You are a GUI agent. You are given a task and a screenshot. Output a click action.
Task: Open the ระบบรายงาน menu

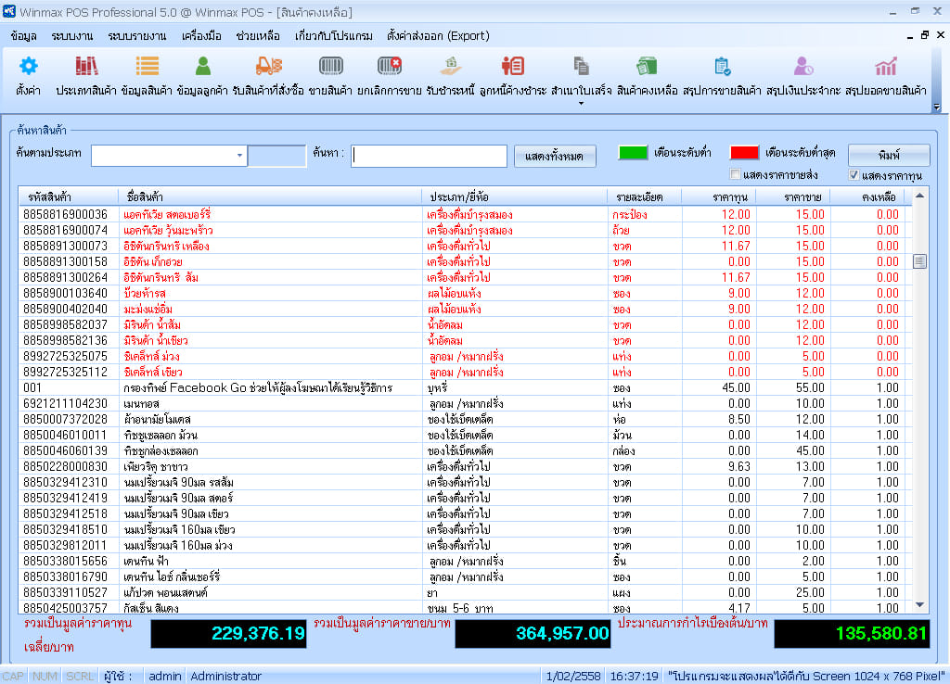click(137, 36)
